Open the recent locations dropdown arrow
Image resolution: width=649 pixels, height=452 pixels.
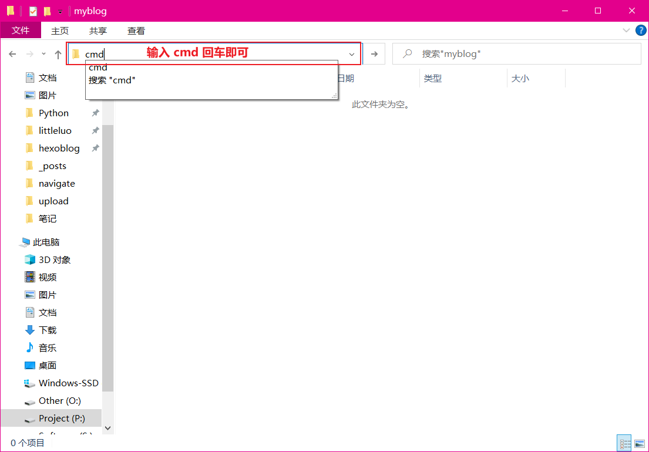pos(43,54)
